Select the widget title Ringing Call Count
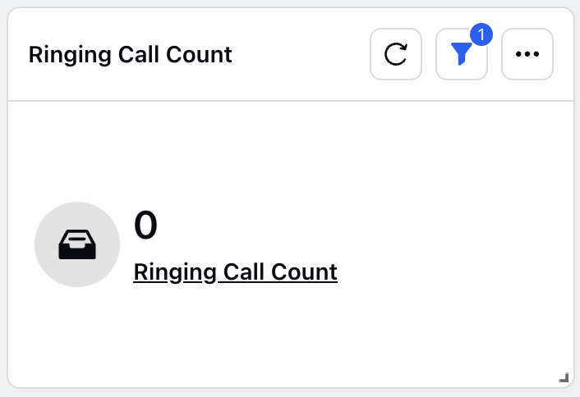 [130, 55]
